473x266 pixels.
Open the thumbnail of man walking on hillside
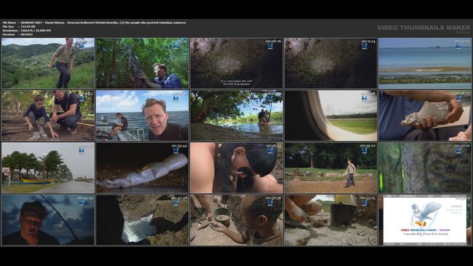pos(48,63)
